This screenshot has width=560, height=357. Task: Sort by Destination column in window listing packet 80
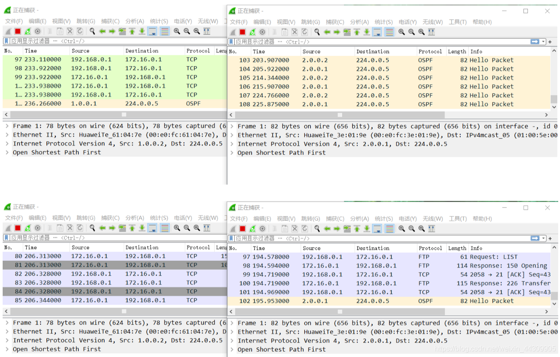coord(154,247)
